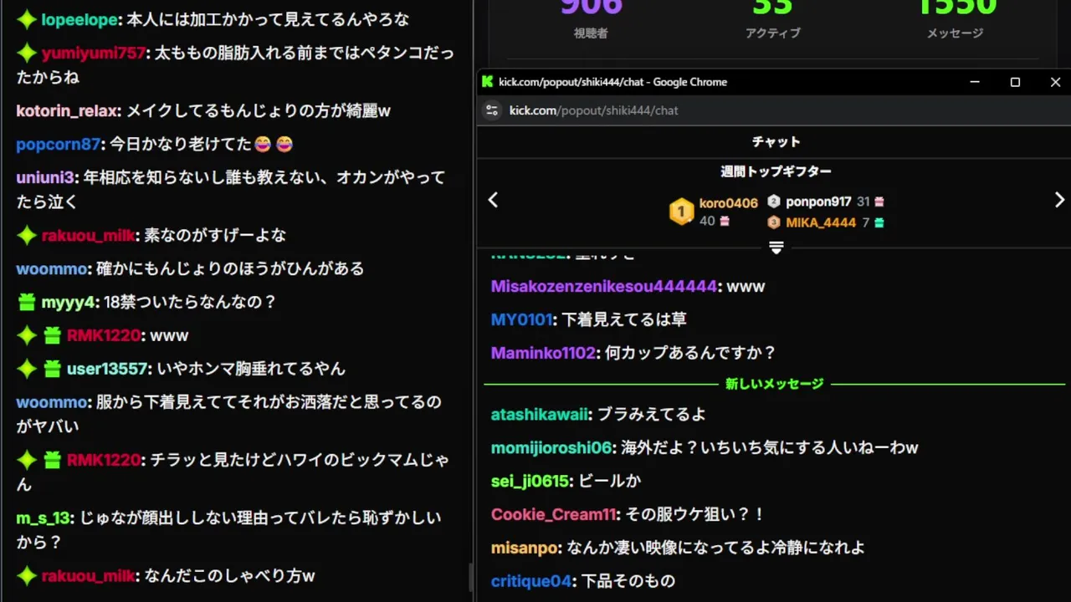The image size is (1071, 602).
Task: Click the チャット header in popout window
Action: click(x=776, y=141)
